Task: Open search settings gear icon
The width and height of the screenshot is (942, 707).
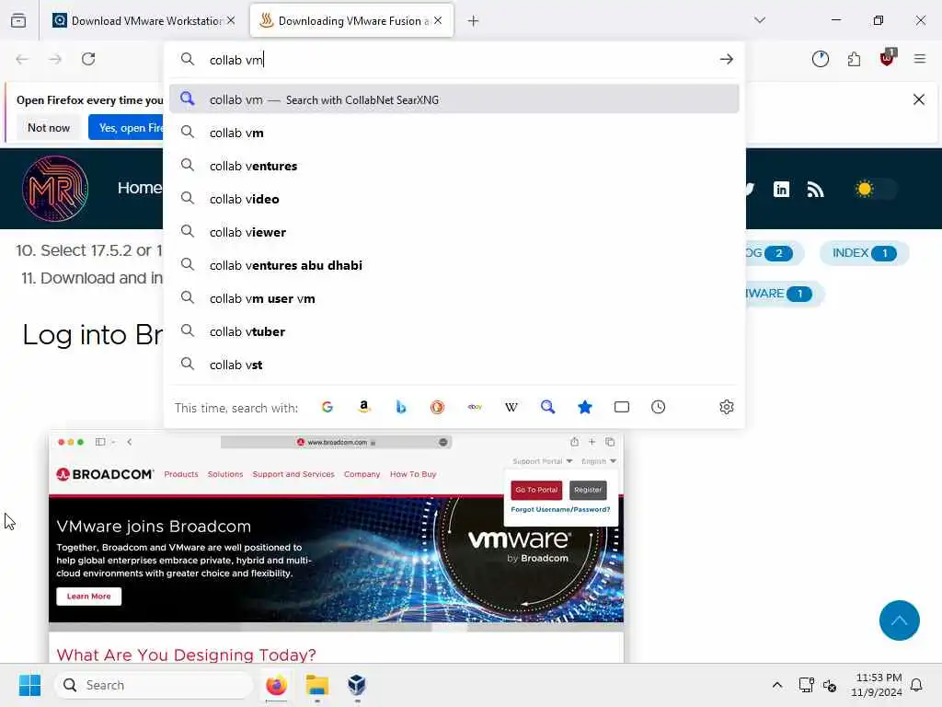Action: point(727,407)
